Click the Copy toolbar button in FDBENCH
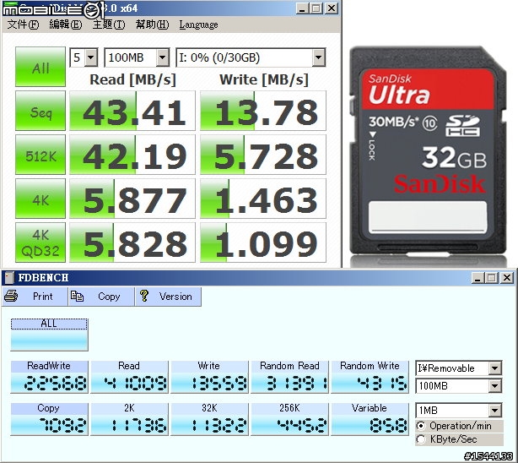Viewport: 518px width, 463px height. pos(101,297)
